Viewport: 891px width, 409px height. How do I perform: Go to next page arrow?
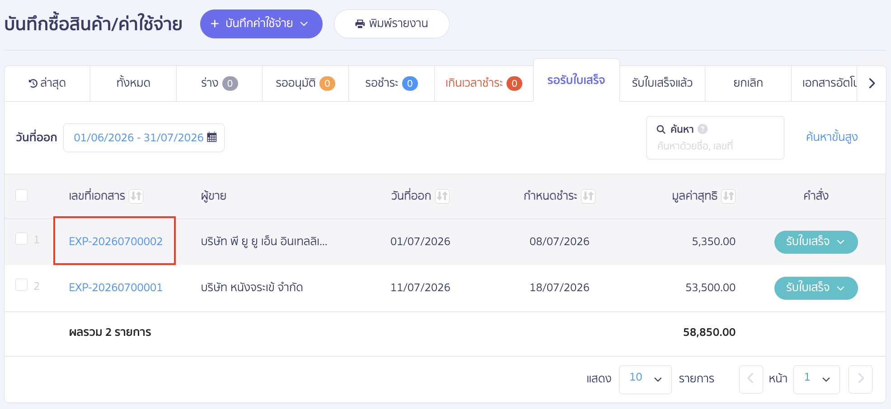point(860,379)
